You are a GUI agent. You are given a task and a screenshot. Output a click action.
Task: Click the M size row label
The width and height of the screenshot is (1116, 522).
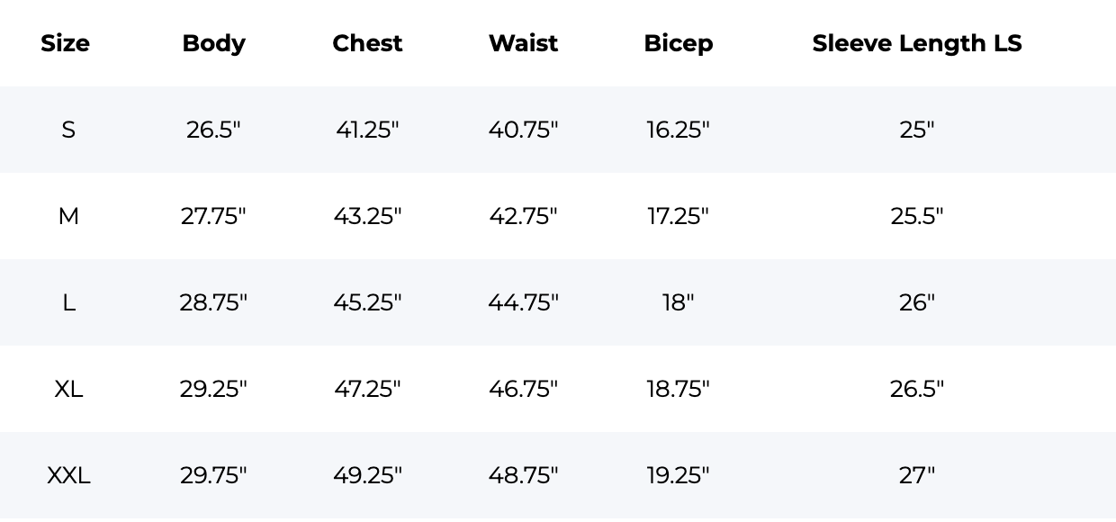(68, 216)
